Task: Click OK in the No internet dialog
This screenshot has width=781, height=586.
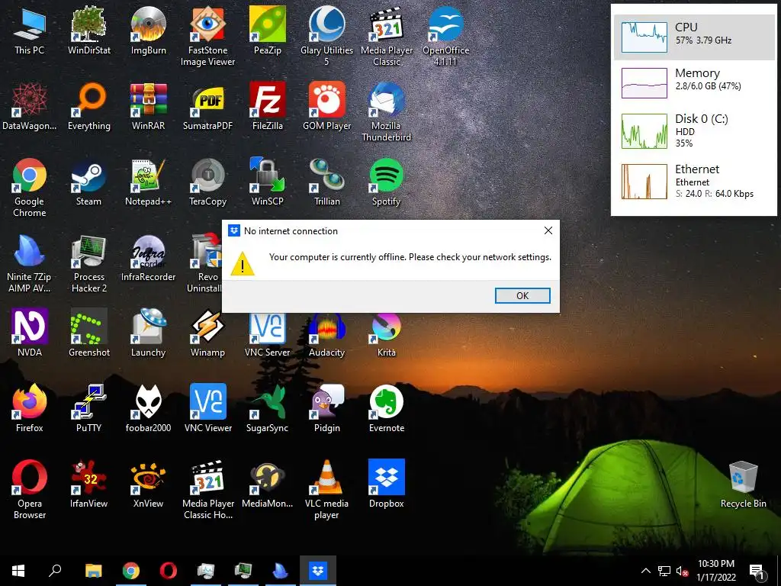Action: coord(522,295)
